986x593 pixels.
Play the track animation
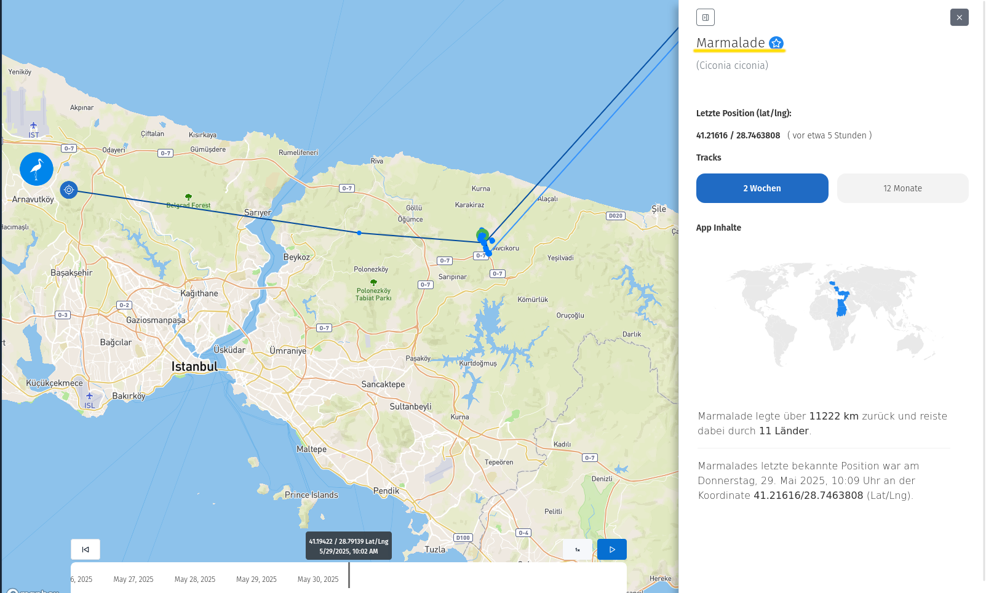coord(611,549)
